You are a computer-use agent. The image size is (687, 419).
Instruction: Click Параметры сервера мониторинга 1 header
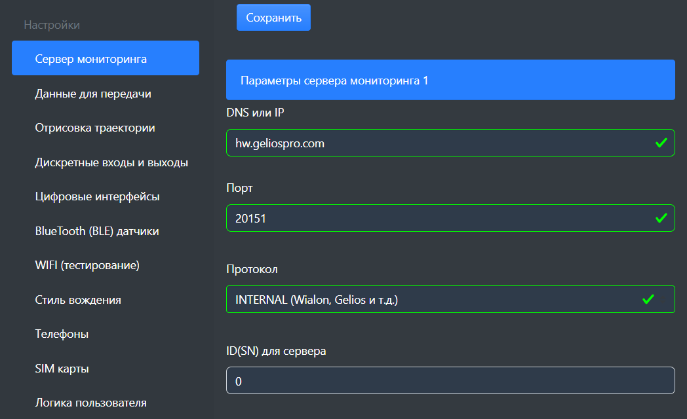coord(450,81)
